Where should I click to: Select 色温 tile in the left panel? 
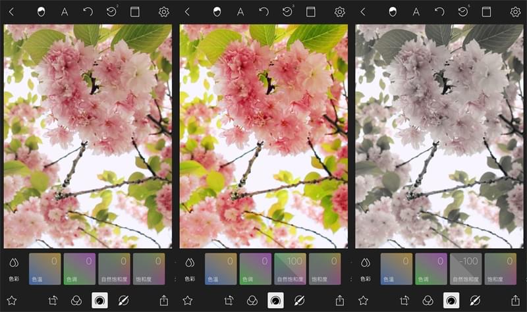coord(45,269)
